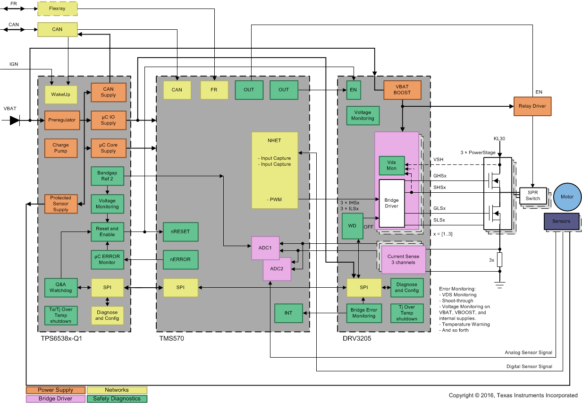Open the Relay Driver block
Image resolution: width=582 pixels, height=403 pixels.
(x=532, y=106)
